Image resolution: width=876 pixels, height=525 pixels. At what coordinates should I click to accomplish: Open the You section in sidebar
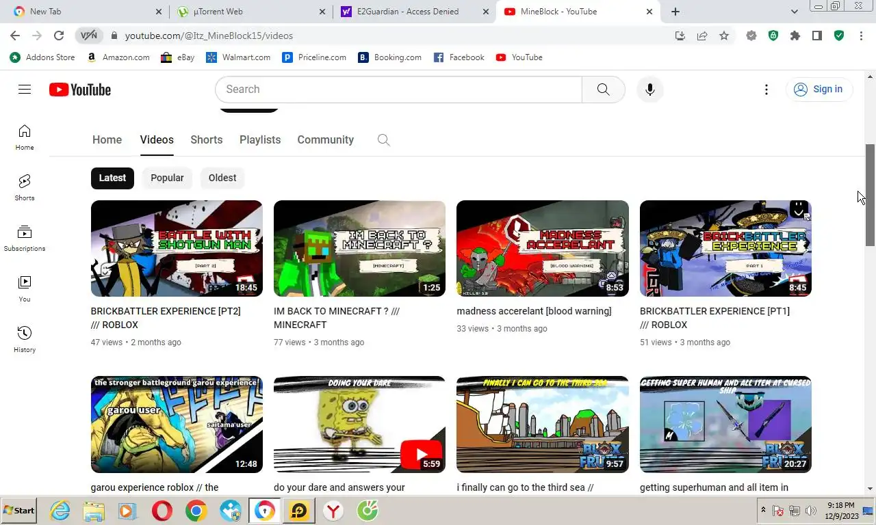point(25,289)
